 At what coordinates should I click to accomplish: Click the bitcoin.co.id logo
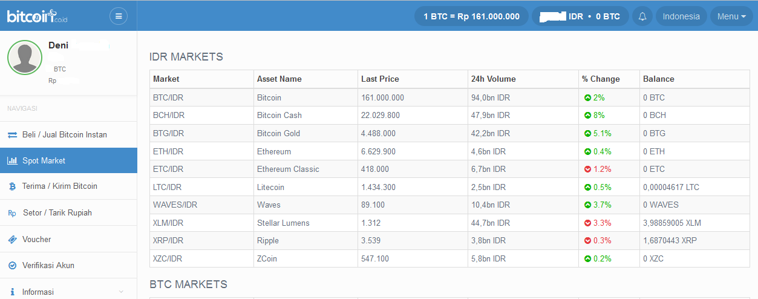pos(38,16)
